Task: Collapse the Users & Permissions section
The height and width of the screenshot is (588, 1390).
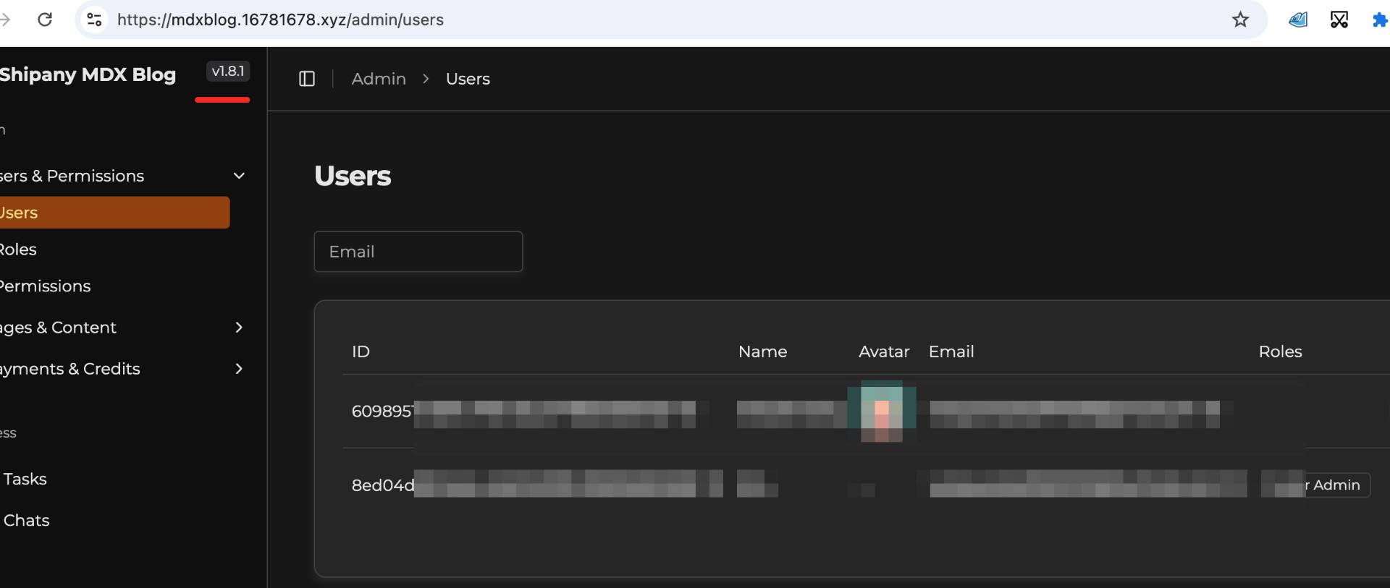Action: coord(238,176)
